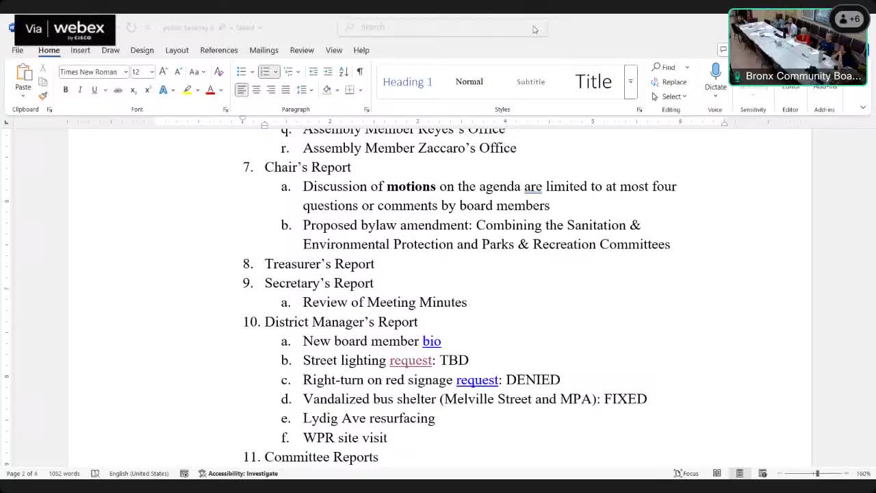Sort the selected paragraphs

pyautogui.click(x=344, y=71)
